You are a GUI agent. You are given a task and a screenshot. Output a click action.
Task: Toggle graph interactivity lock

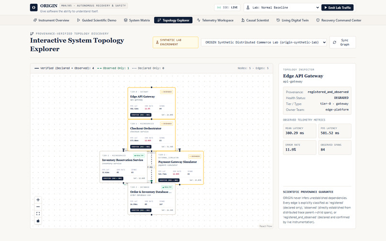pyautogui.click(x=38, y=221)
